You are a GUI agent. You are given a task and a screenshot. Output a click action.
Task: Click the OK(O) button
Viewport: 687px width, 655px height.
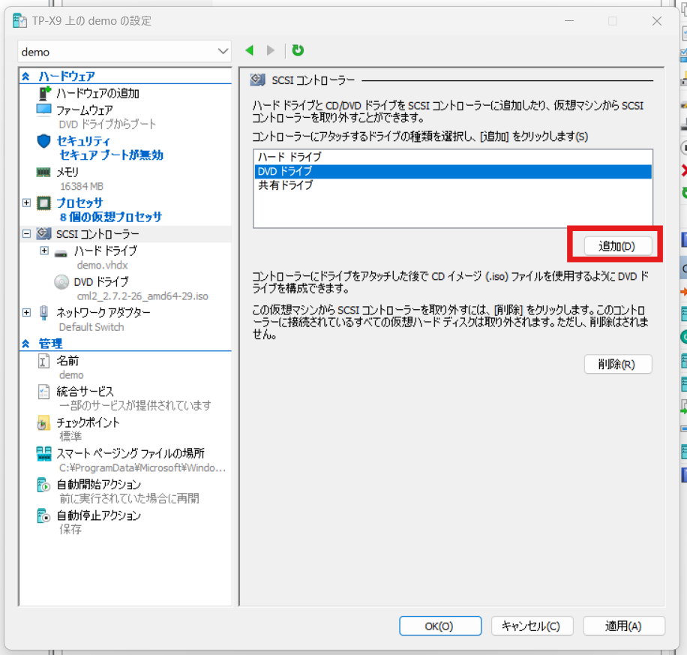coord(440,626)
